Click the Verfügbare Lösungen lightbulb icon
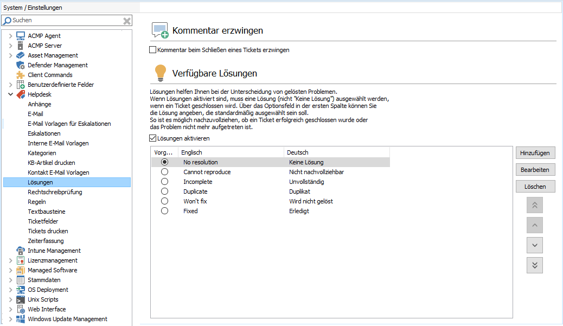 click(x=159, y=73)
